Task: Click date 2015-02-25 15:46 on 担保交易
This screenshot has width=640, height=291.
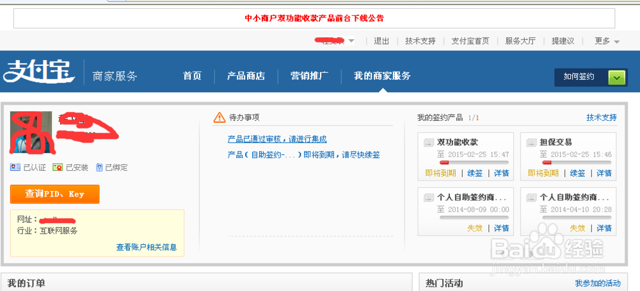Action: [581, 155]
